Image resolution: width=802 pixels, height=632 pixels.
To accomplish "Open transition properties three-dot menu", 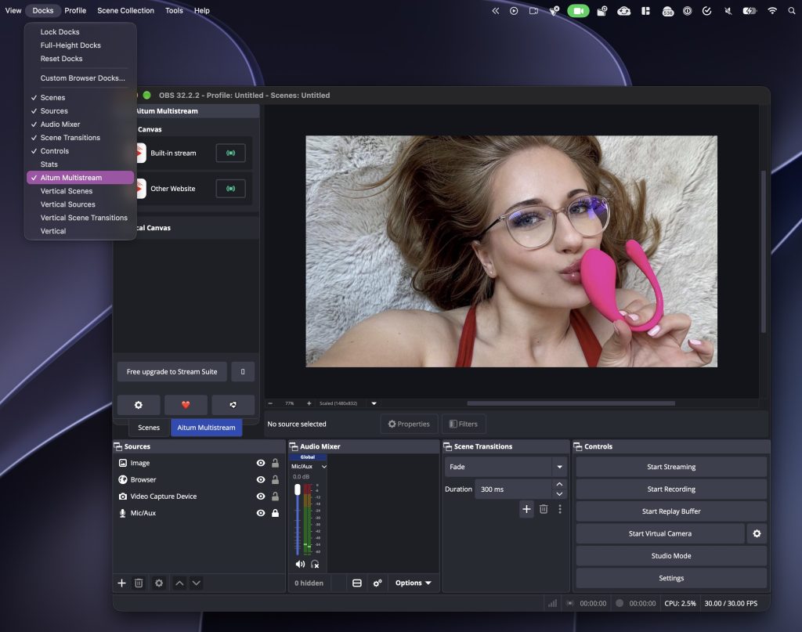I will tap(560, 509).
